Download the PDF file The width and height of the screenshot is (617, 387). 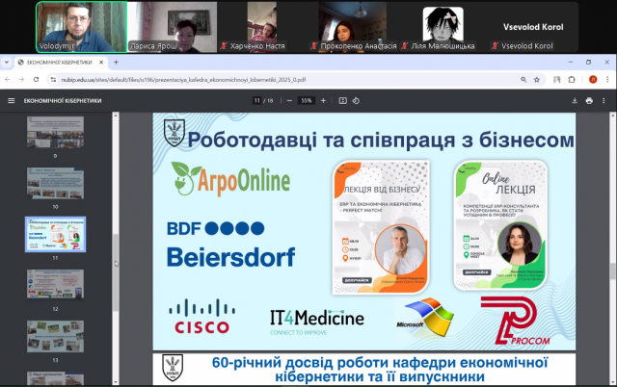click(575, 100)
